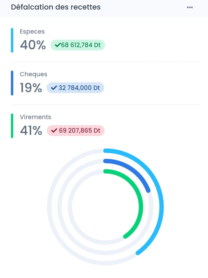
Task: Select the 68 612,784 Dt amount text
Action: pyautogui.click(x=81, y=45)
